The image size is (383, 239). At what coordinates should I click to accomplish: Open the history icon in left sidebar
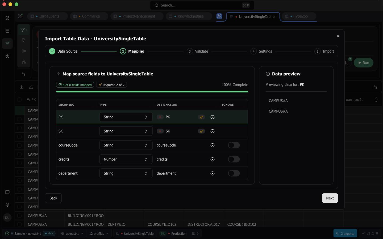click(x=7, y=56)
